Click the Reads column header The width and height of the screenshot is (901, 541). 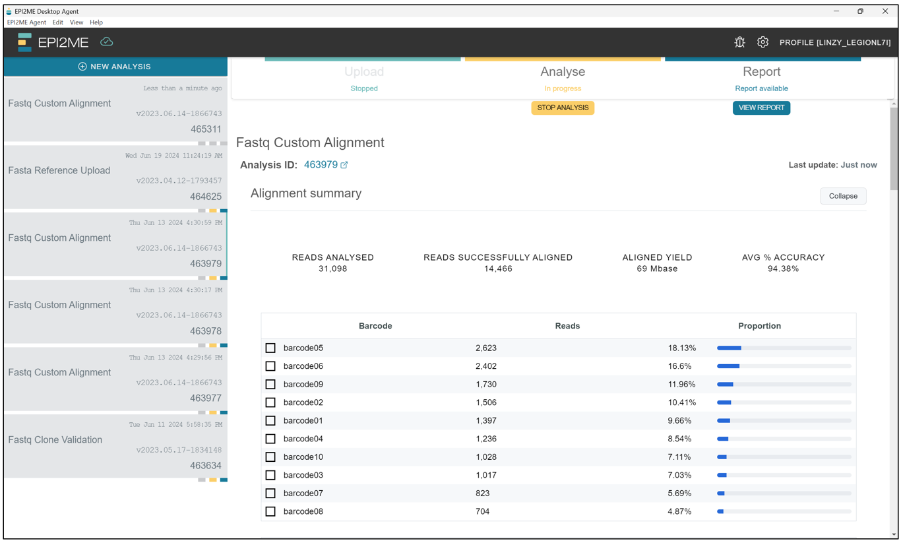[567, 326]
